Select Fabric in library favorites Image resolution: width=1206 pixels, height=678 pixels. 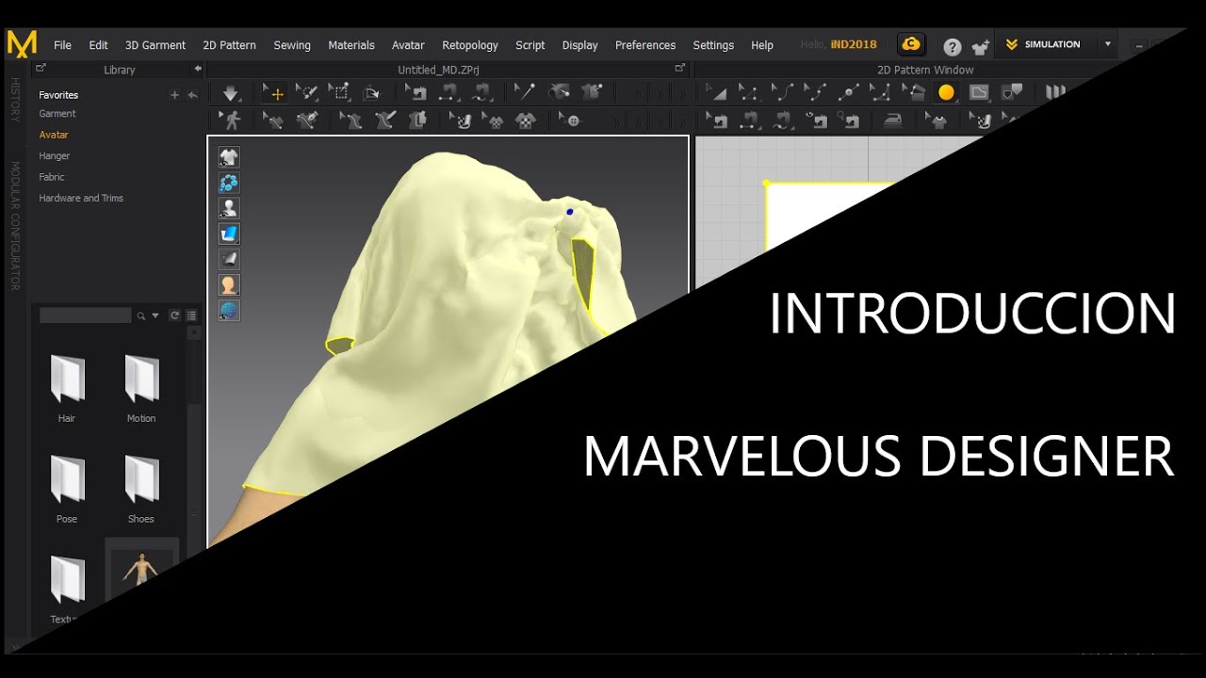(52, 177)
